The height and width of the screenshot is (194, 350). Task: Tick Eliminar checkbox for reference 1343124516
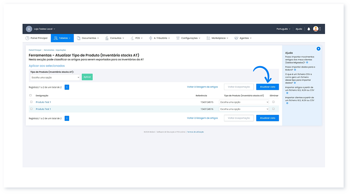pos(273,109)
